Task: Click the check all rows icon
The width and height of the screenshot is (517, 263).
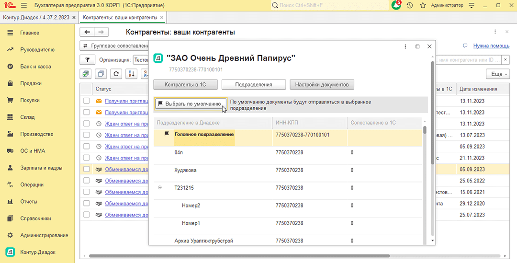Action: click(x=86, y=74)
